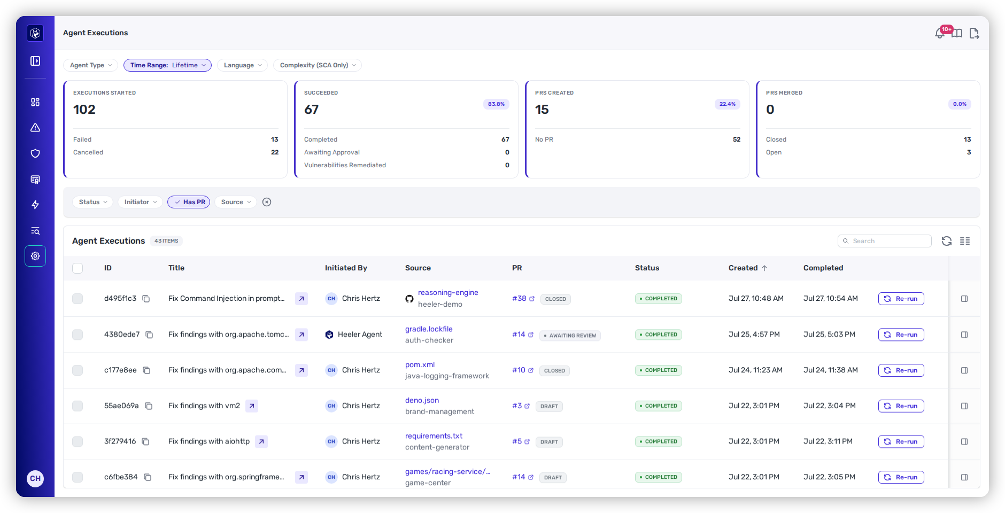This screenshot has width=1005, height=513.
Task: Toggle the select-all checkbox in table header
Action: pyautogui.click(x=78, y=268)
